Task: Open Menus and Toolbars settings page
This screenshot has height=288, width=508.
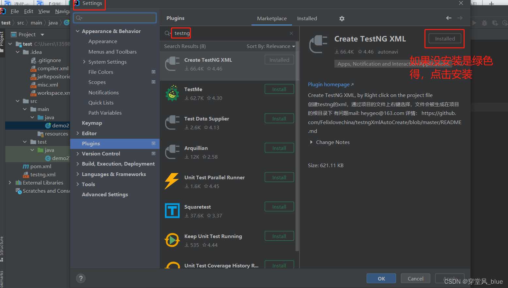Action: 113,52
